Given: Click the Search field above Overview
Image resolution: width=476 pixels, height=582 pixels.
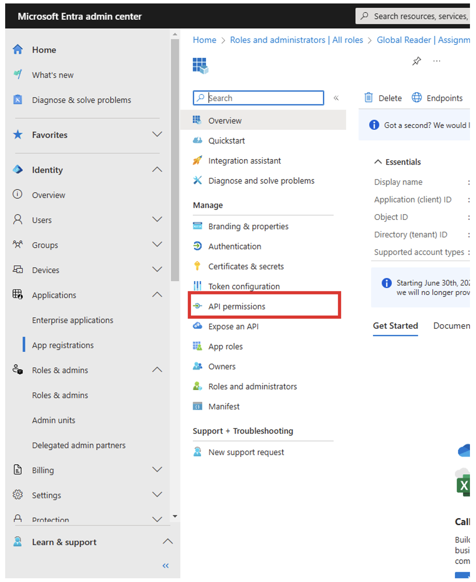Looking at the screenshot, I should [258, 98].
